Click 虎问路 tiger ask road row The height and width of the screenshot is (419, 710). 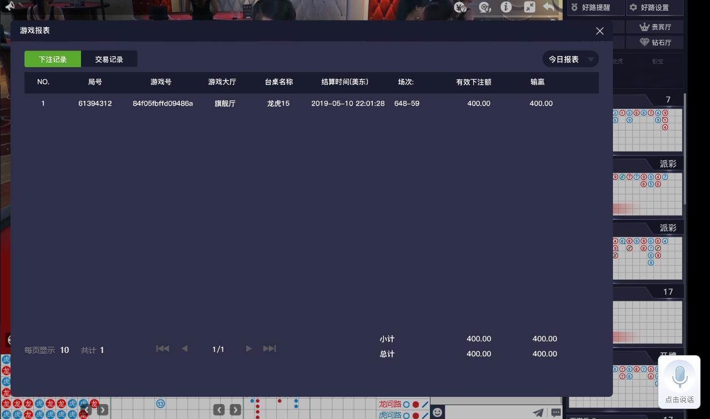click(x=403, y=415)
